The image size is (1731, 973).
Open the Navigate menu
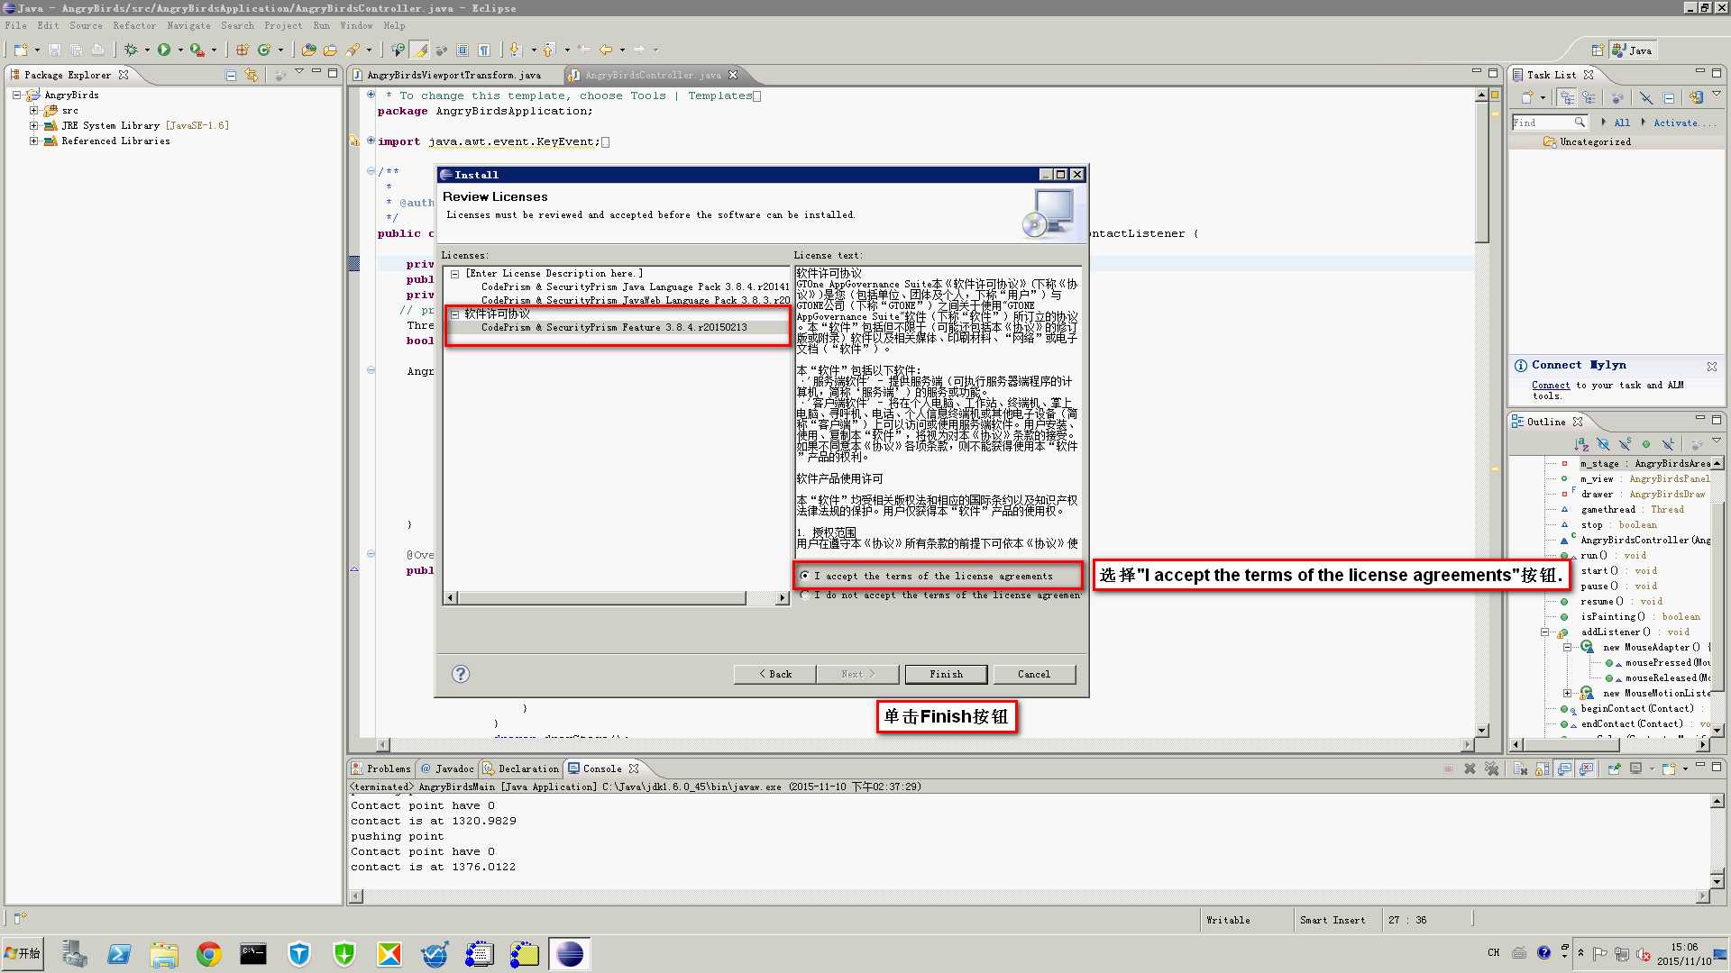[188, 25]
